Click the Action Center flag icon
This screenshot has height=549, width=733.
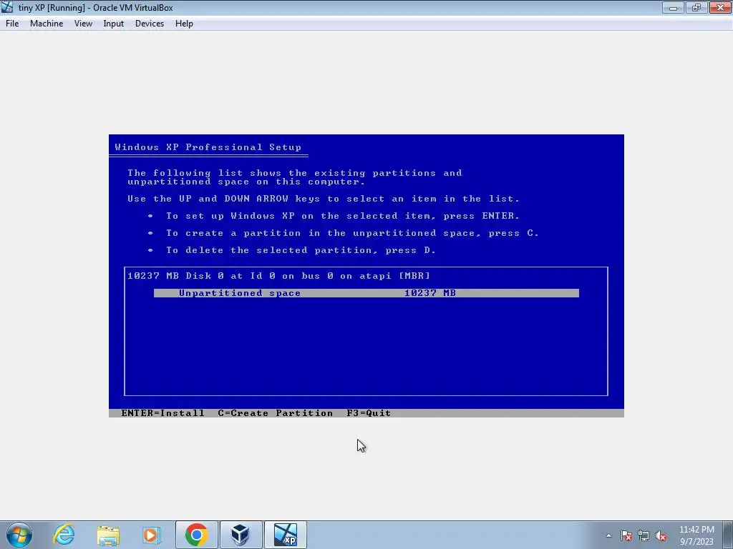[626, 535]
